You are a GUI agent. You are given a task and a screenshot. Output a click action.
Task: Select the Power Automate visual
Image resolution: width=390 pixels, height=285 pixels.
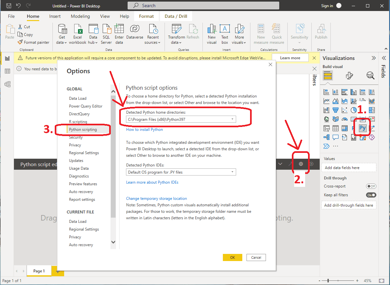click(327, 146)
